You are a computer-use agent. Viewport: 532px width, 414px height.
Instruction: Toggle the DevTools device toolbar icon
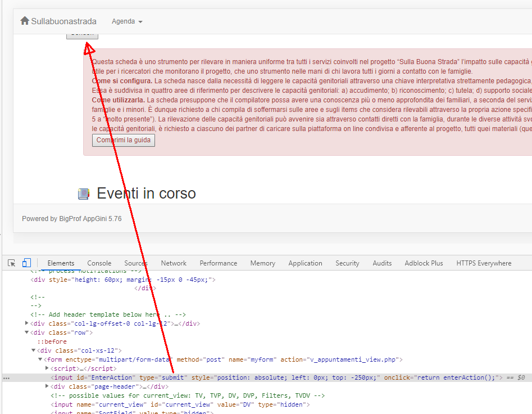click(26, 263)
